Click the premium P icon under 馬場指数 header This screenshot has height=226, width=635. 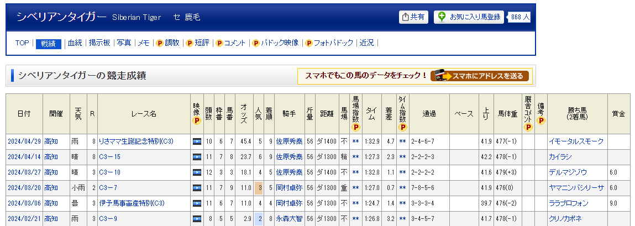click(x=355, y=128)
